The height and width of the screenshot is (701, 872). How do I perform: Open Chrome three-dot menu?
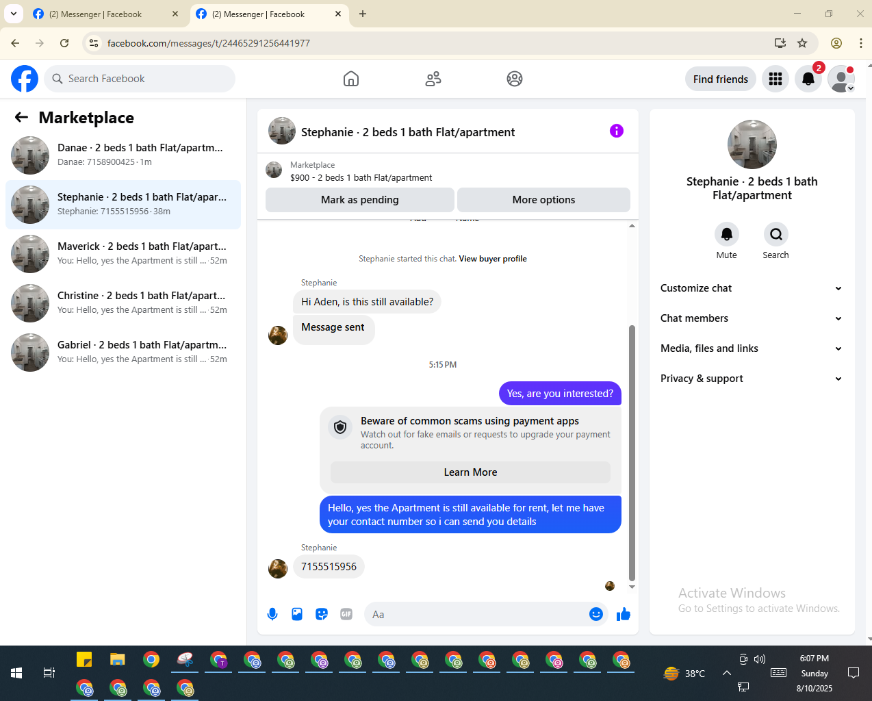(x=861, y=43)
